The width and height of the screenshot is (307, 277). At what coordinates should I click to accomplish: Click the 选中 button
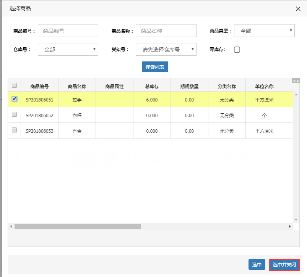[257, 264]
